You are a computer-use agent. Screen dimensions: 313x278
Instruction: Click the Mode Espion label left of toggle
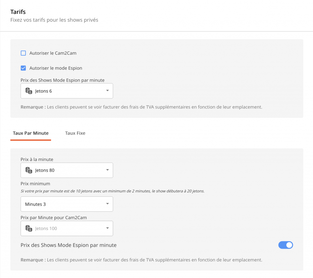68,245
